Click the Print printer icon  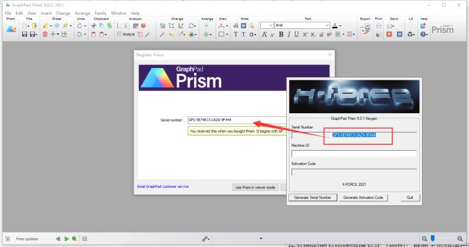click(379, 26)
